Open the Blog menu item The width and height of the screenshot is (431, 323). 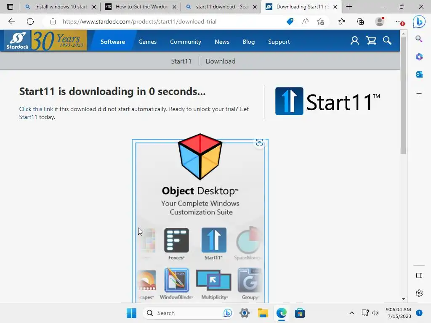coord(248,42)
